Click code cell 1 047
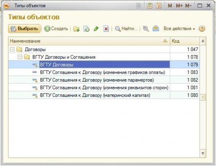216x166 pixels. [185, 49]
